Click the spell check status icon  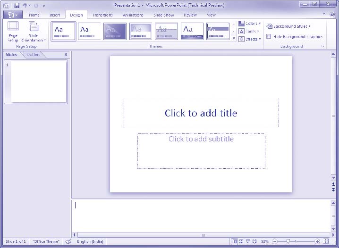[x=68, y=241]
